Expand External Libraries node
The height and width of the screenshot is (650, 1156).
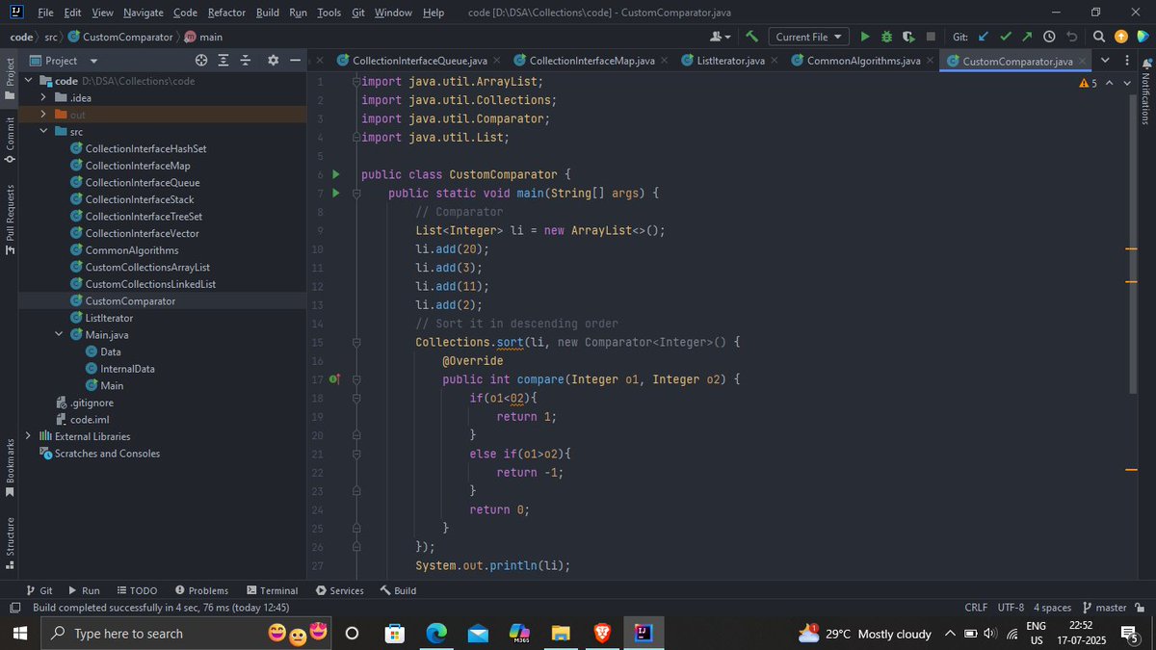point(29,436)
